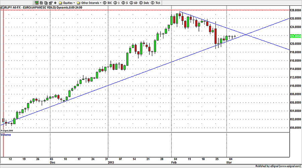
Task: Click the plus icon in the toolbar
Action: (x=55, y=3)
